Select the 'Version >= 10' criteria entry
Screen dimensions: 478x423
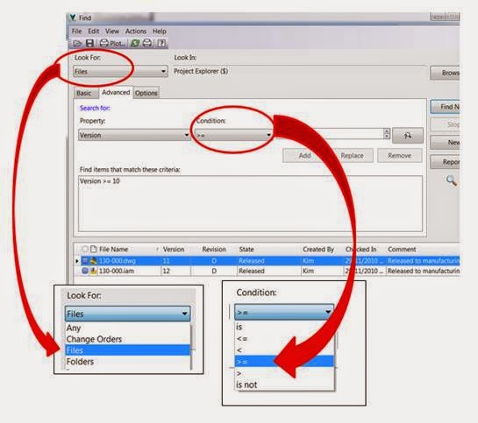point(100,181)
